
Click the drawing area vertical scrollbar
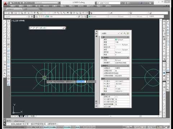pyautogui.click(x=160, y=67)
